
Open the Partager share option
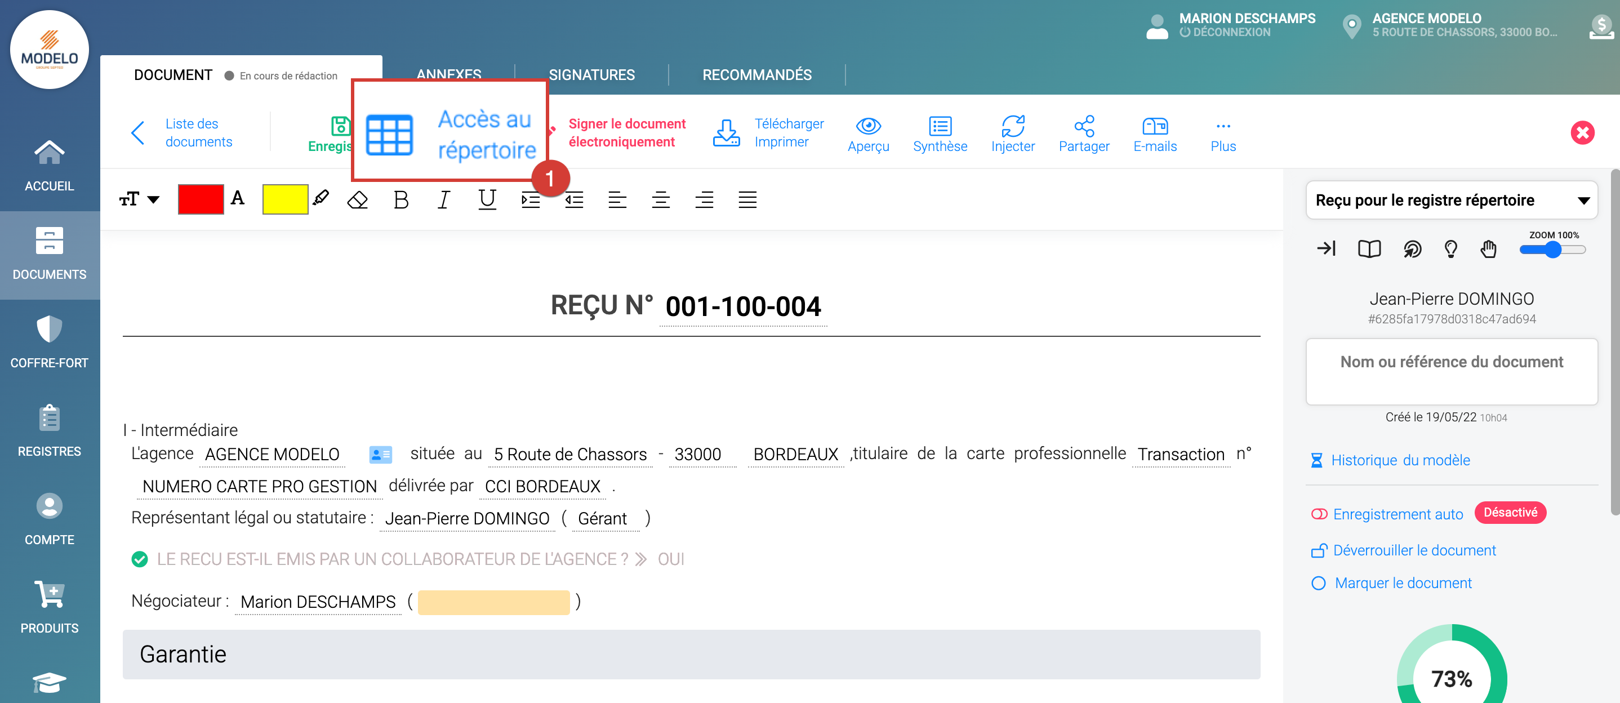click(x=1084, y=126)
